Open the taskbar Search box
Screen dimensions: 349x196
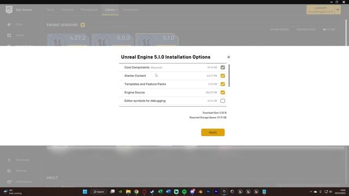[99, 192]
